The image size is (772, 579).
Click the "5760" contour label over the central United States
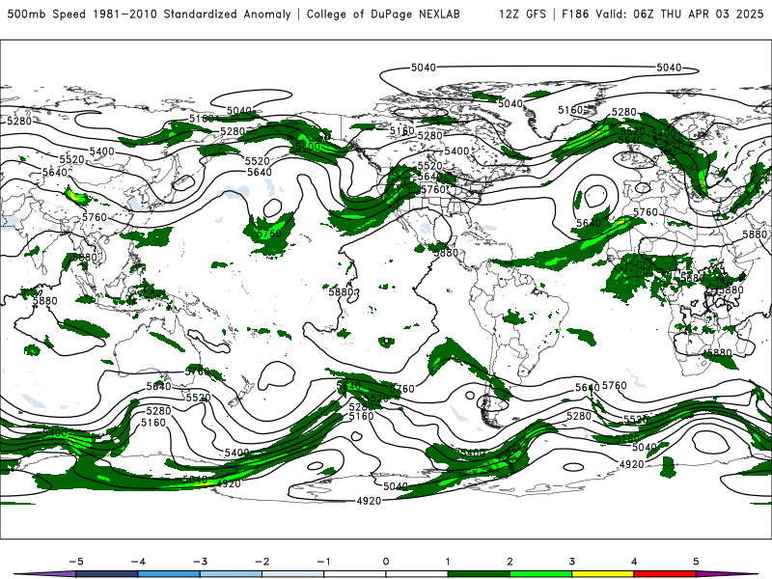[x=433, y=189]
